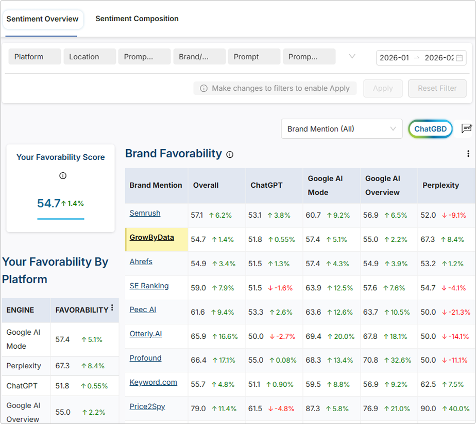Open the Semrush brand link
Screen dimensions: 476x424
[145, 213]
